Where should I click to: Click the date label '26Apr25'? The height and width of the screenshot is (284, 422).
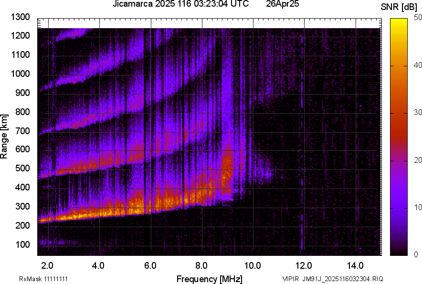282,4
